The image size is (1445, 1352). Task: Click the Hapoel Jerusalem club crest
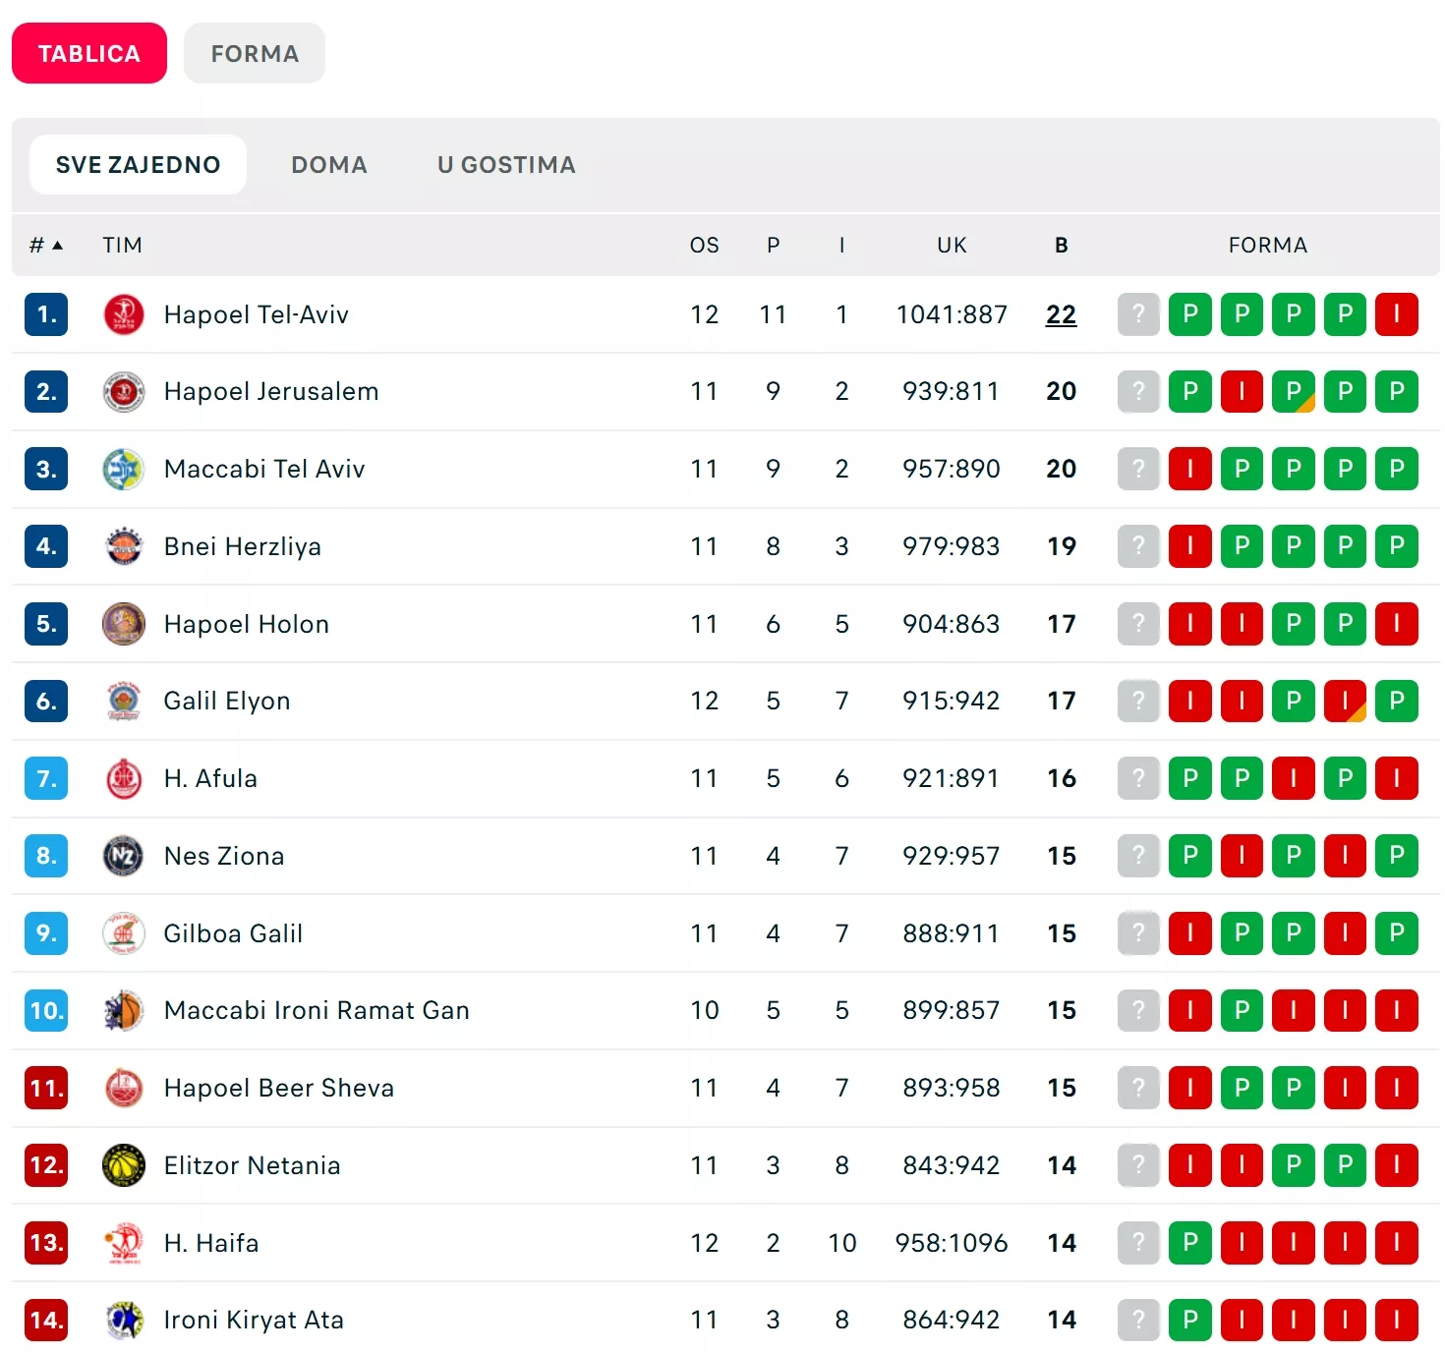124,392
